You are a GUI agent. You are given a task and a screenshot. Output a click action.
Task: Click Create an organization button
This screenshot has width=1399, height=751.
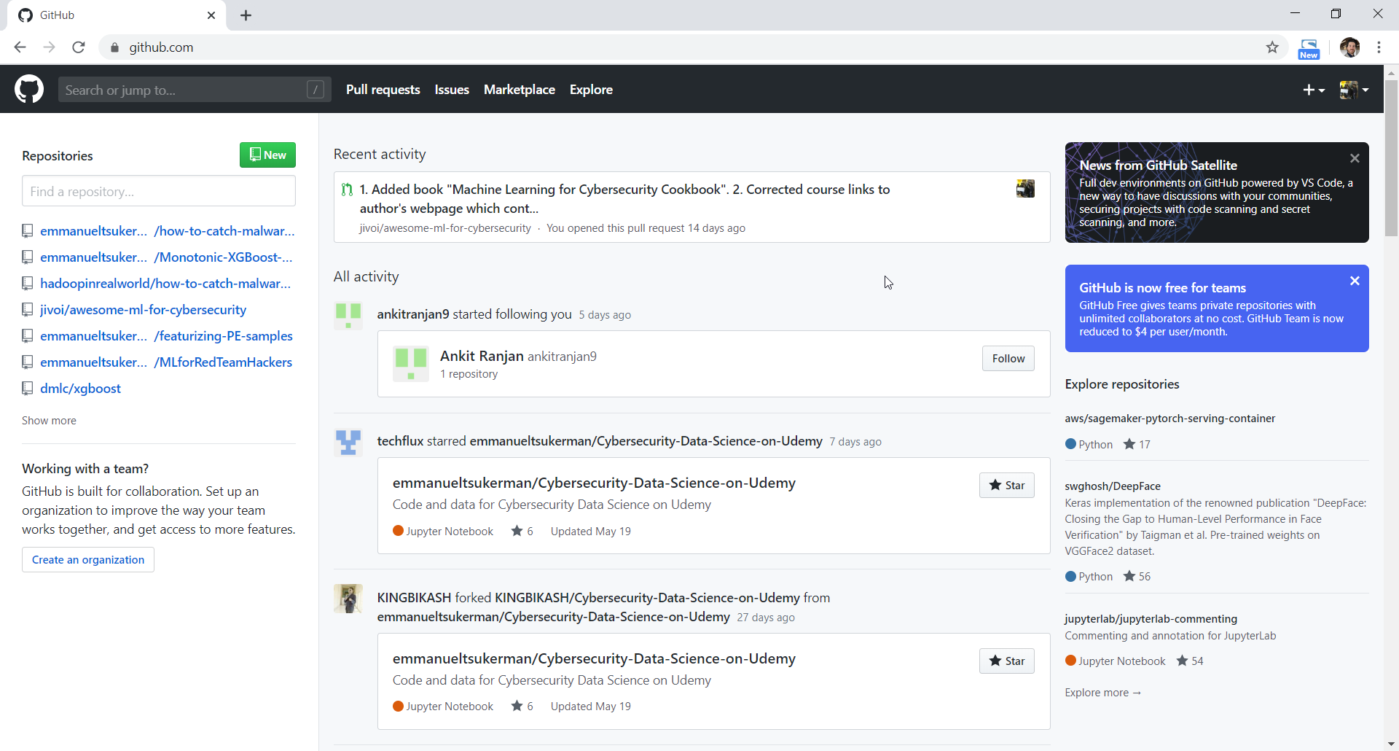pos(88,560)
